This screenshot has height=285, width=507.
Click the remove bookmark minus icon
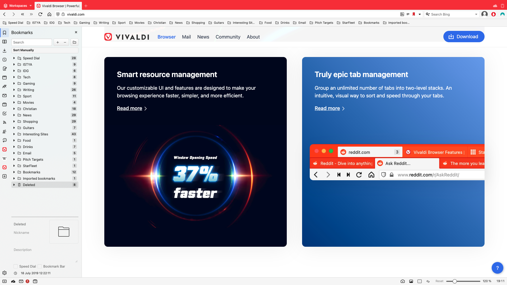click(65, 42)
